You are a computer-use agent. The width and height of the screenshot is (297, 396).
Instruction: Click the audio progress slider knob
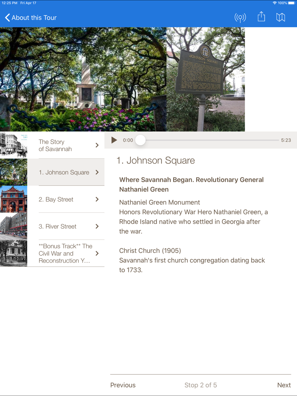140,140
